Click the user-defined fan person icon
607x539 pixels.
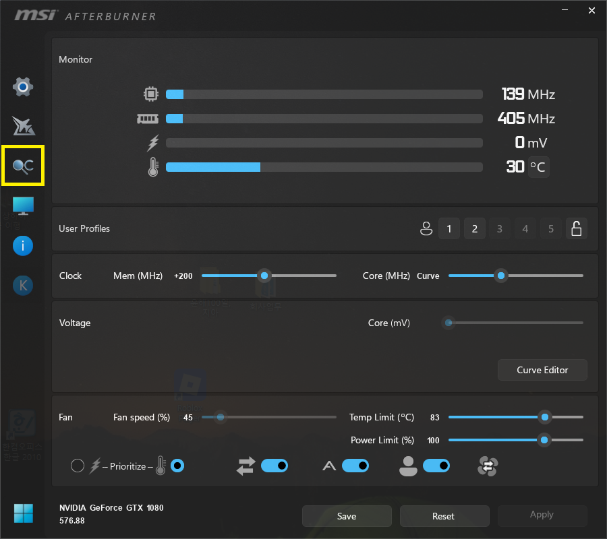(x=408, y=466)
